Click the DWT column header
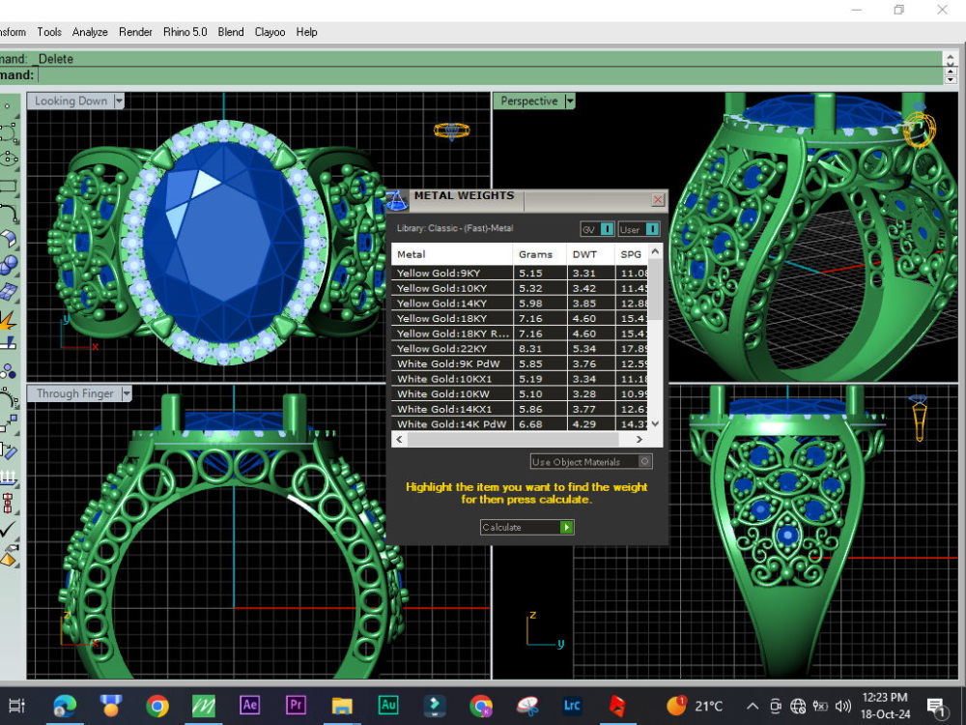The image size is (966, 725). click(x=591, y=254)
